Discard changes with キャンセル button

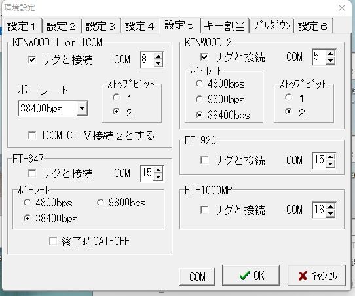(317, 275)
